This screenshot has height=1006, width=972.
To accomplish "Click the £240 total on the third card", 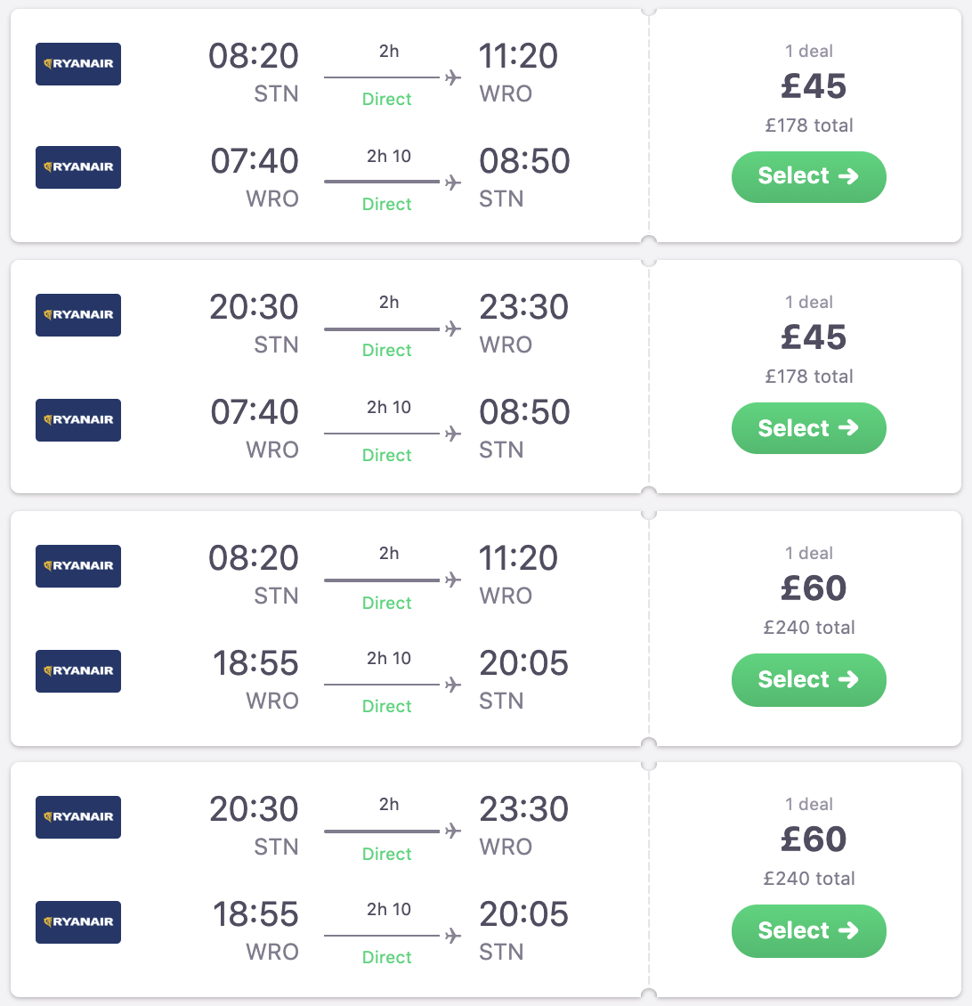I will [809, 628].
